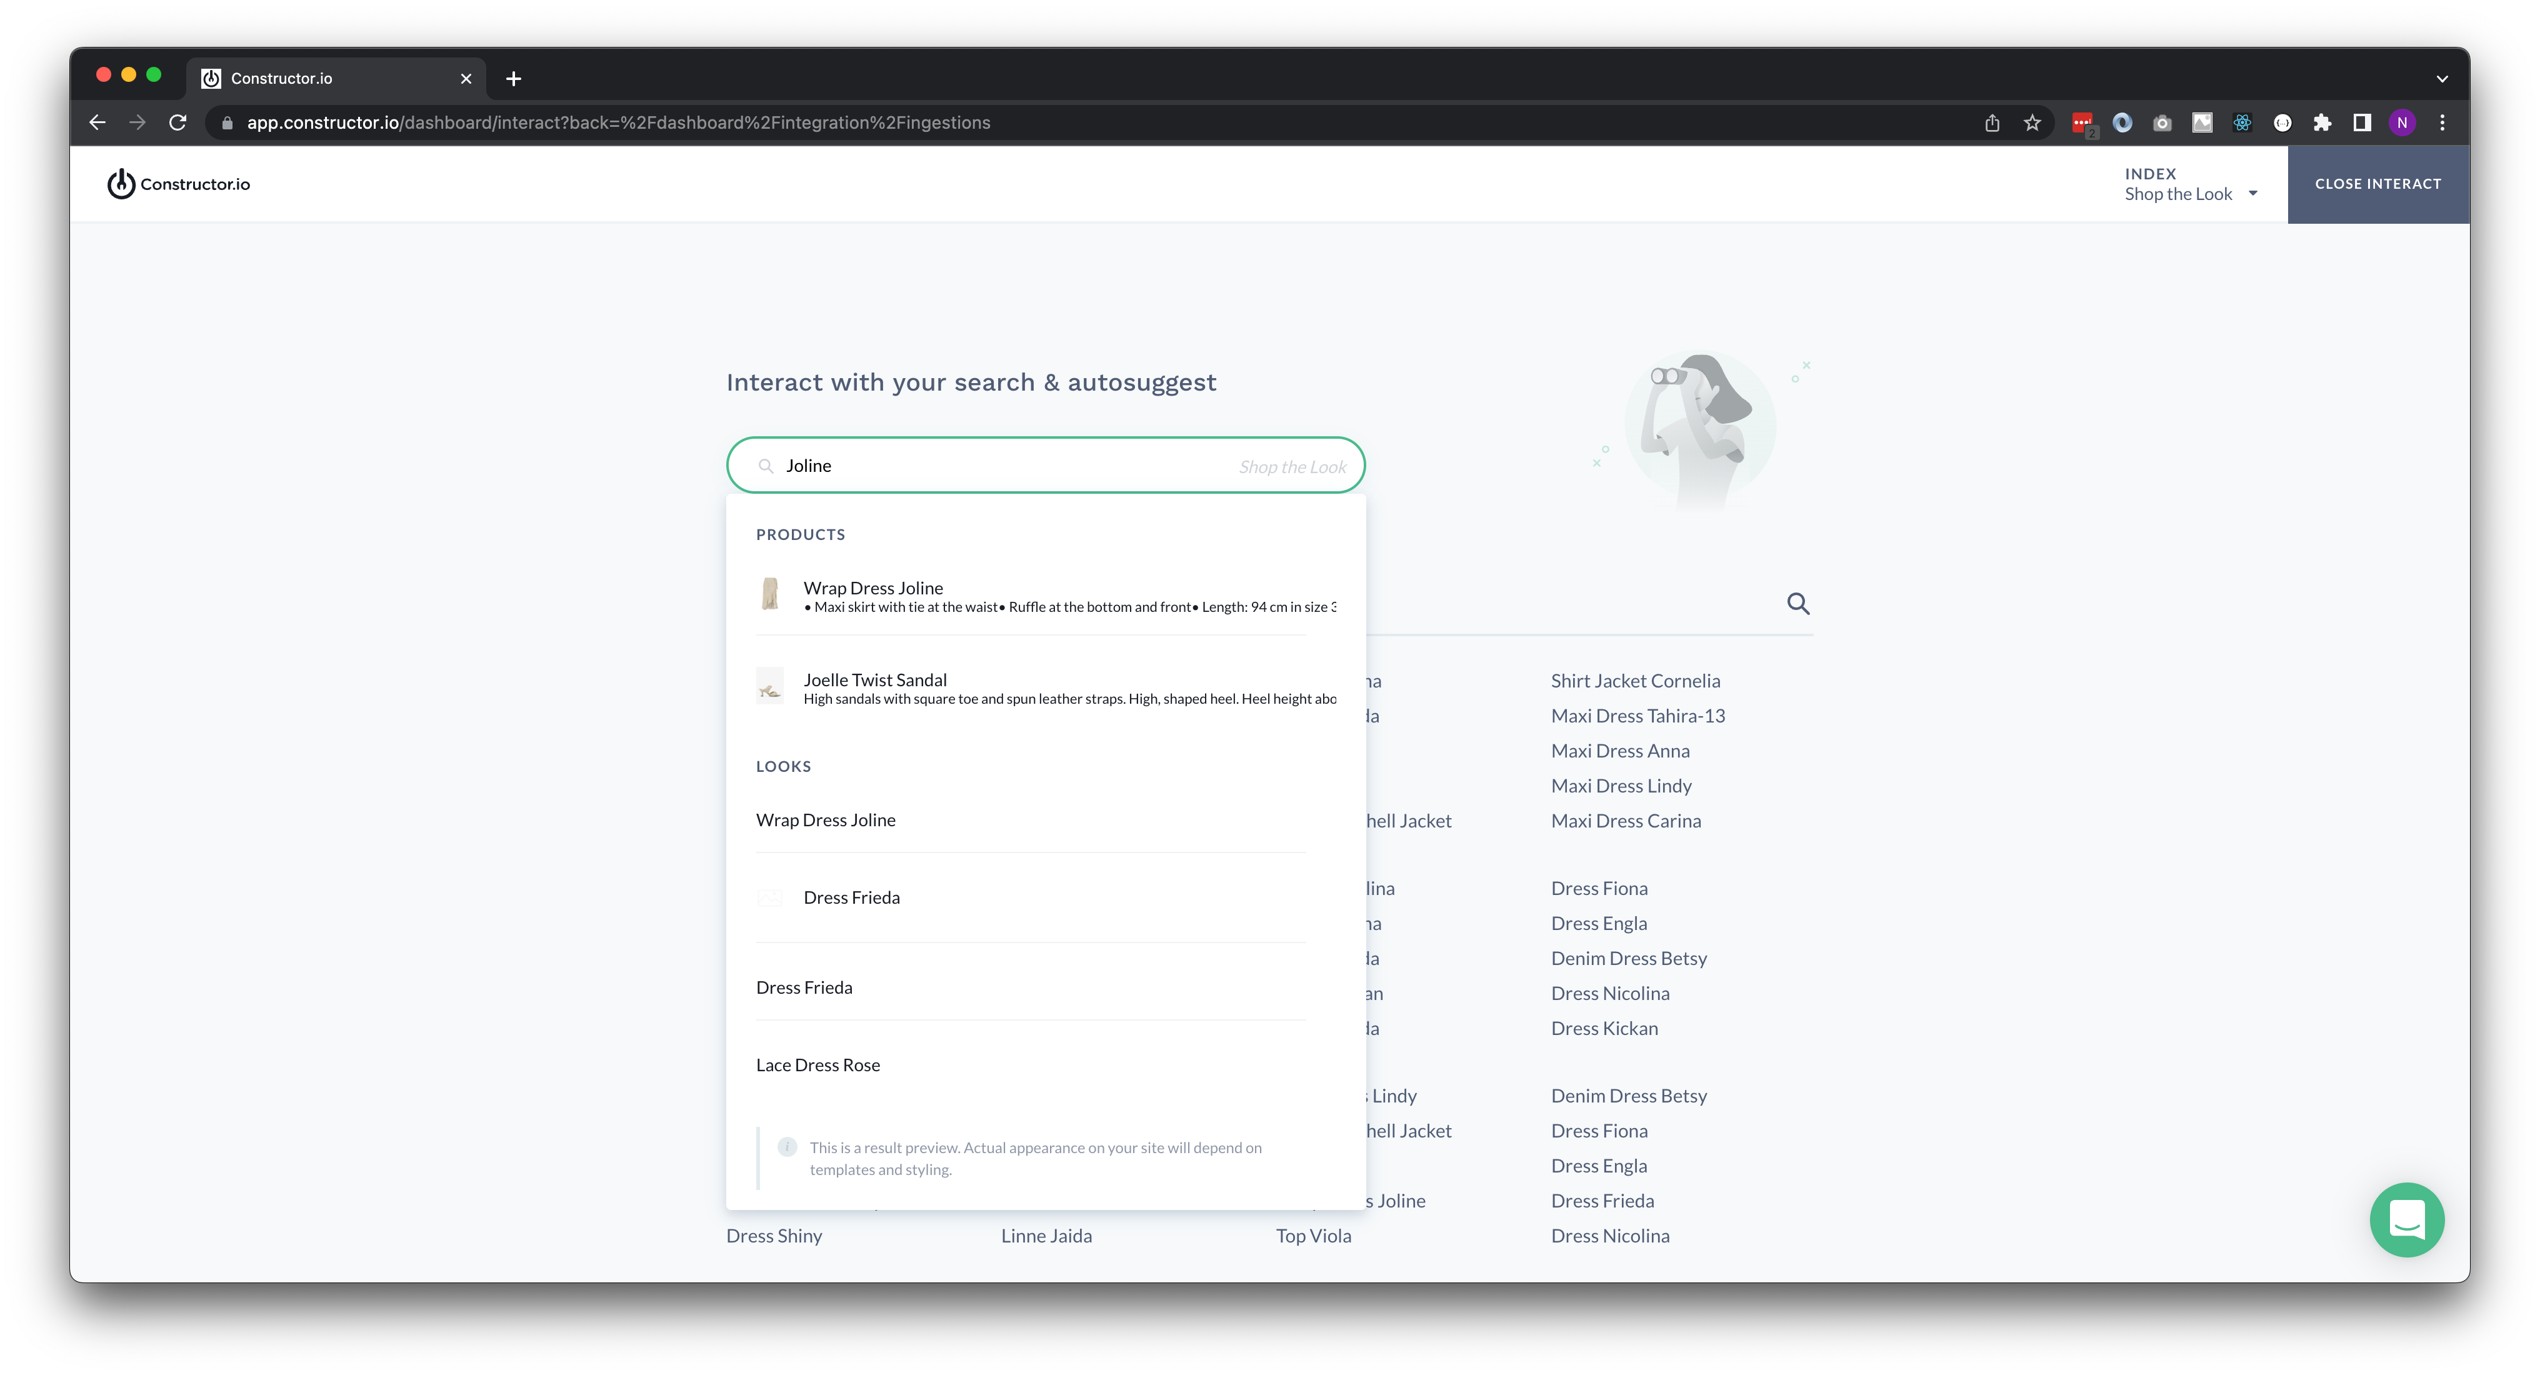Click the magnifier icon beside the results list

(1797, 604)
